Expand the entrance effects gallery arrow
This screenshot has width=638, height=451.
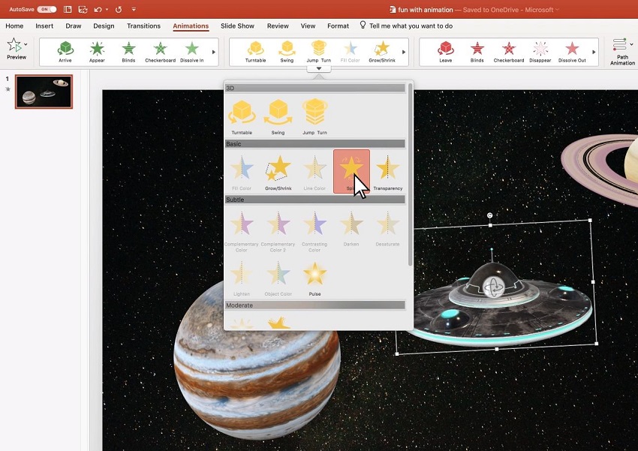click(214, 52)
